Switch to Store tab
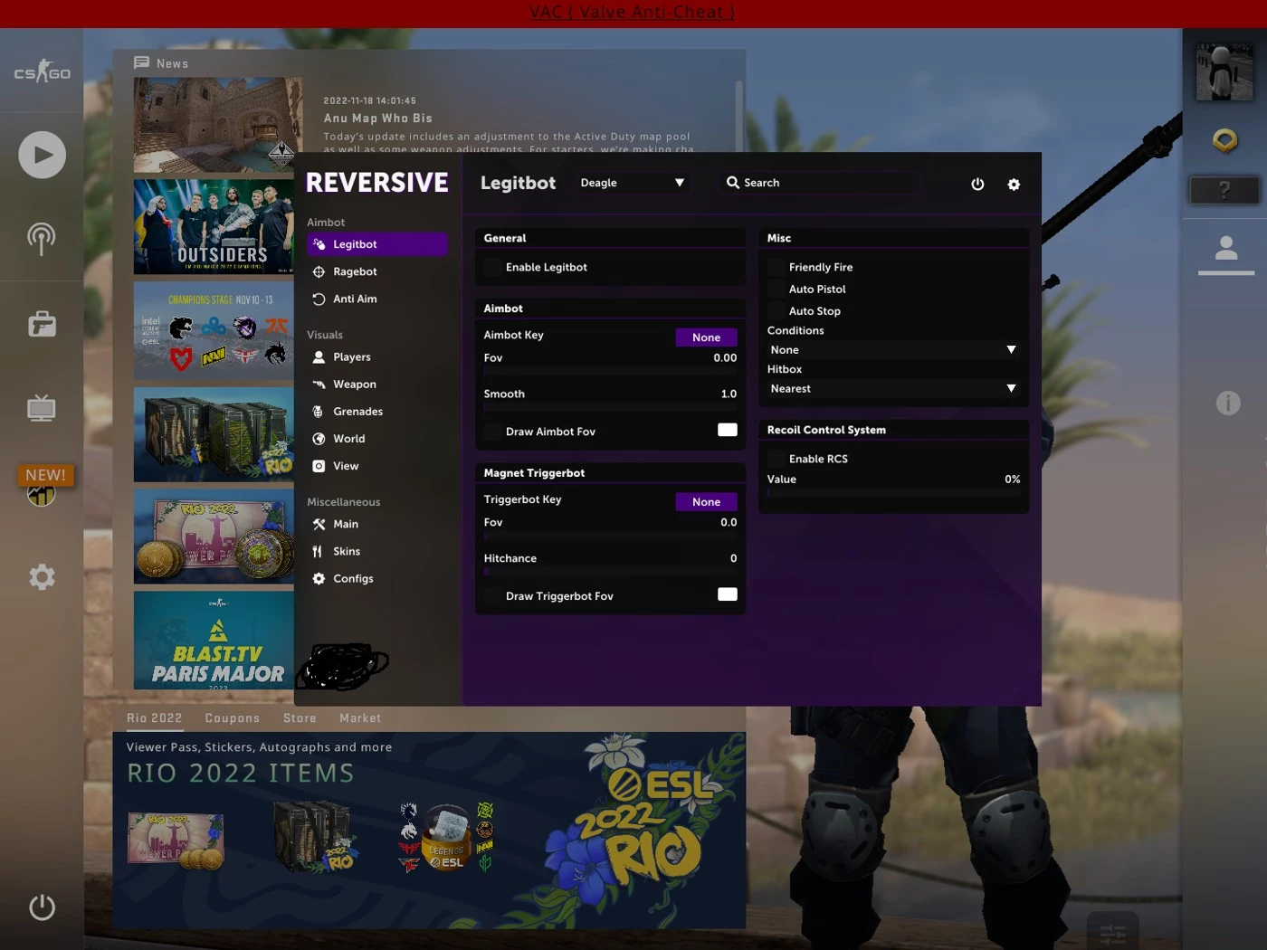The image size is (1267, 950). click(300, 718)
